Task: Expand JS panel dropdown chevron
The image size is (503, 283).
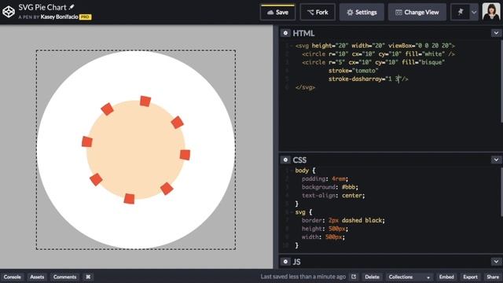Action: tap(496, 262)
